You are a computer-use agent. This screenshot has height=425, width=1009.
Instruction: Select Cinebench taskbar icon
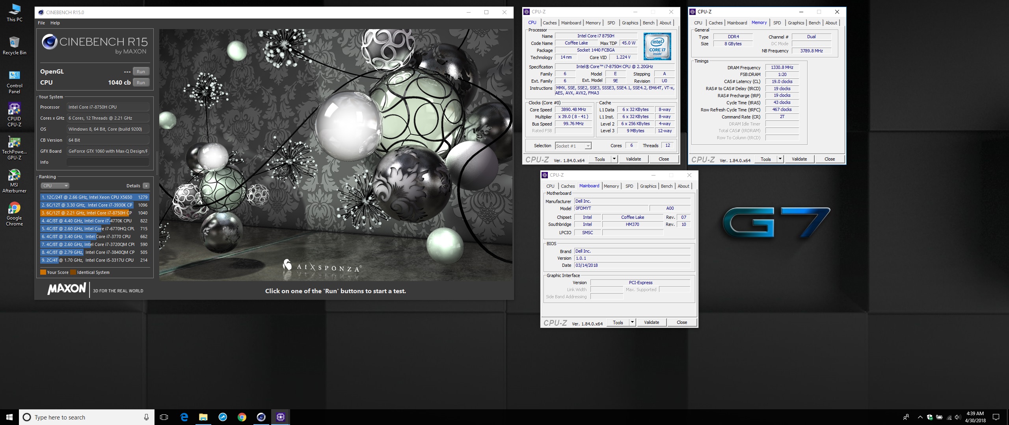tap(261, 417)
